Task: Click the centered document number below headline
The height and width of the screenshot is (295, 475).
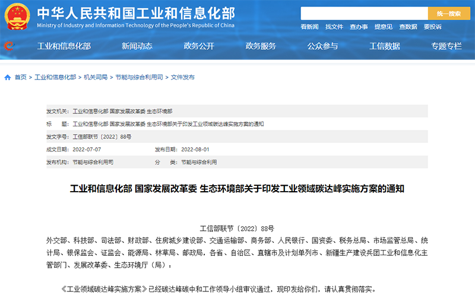Action: [237, 229]
